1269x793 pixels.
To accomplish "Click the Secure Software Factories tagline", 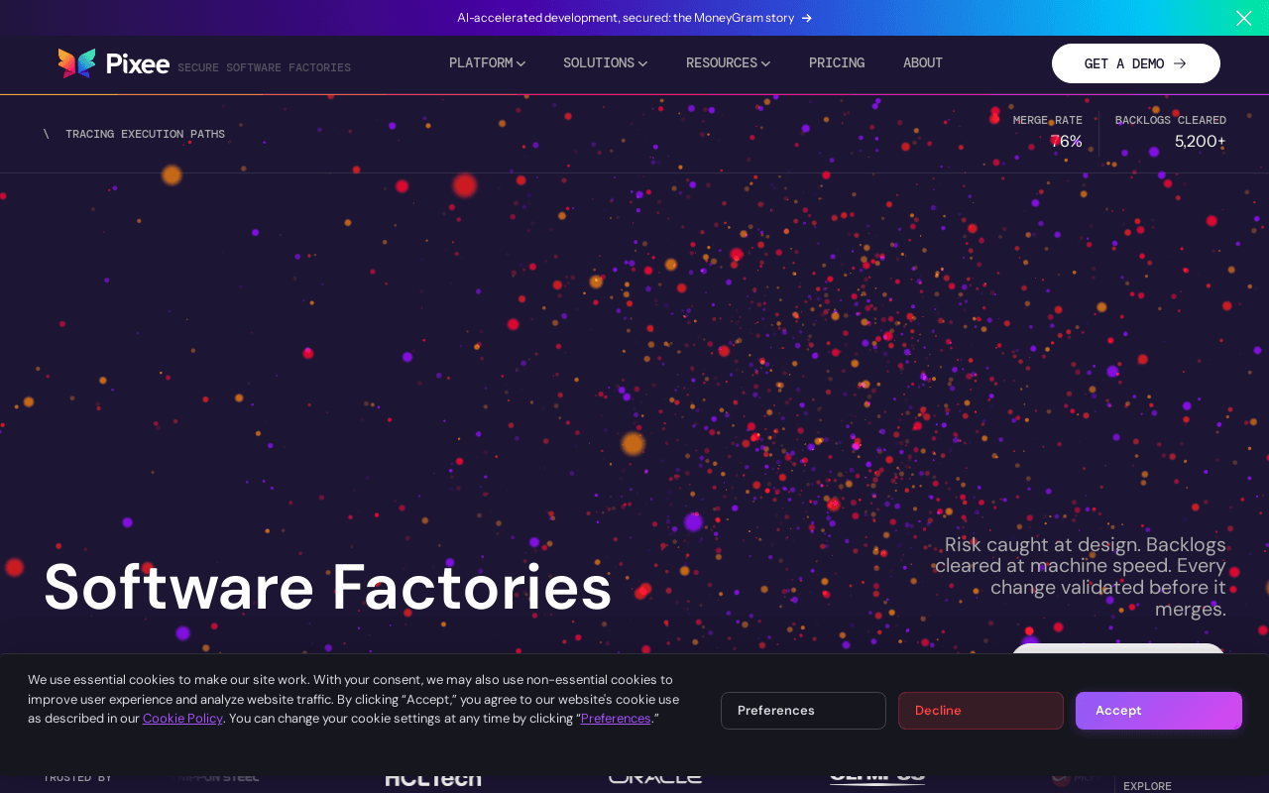I will [x=265, y=67].
